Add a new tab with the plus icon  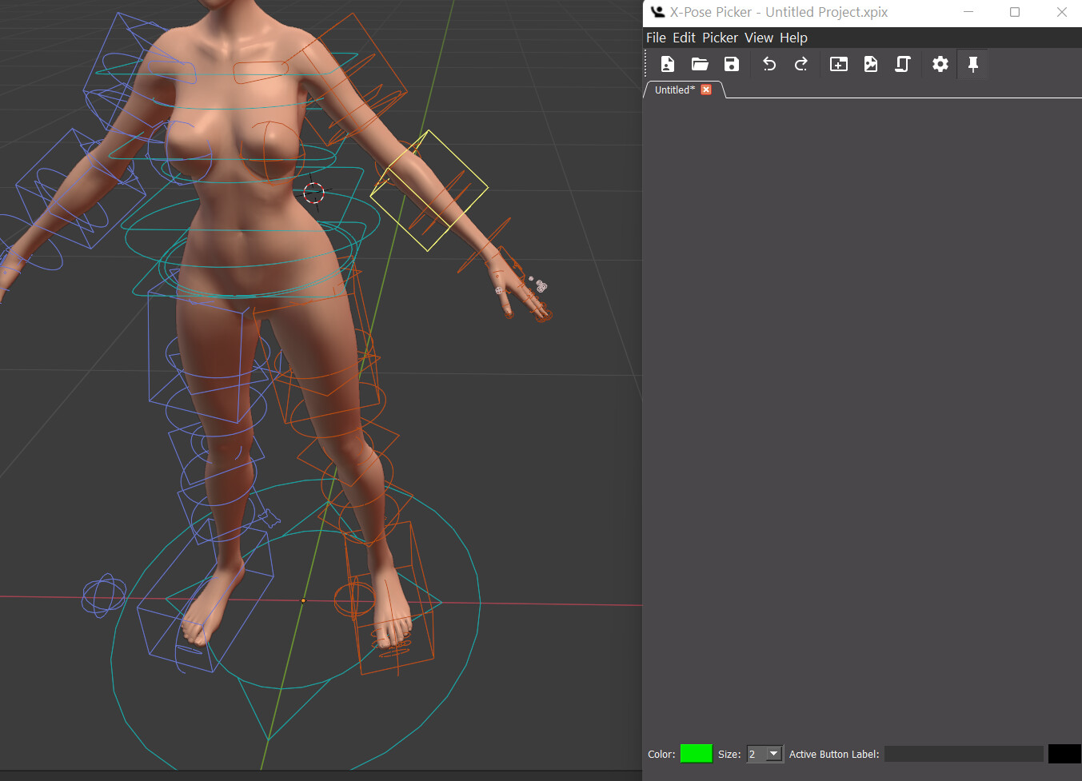point(839,64)
